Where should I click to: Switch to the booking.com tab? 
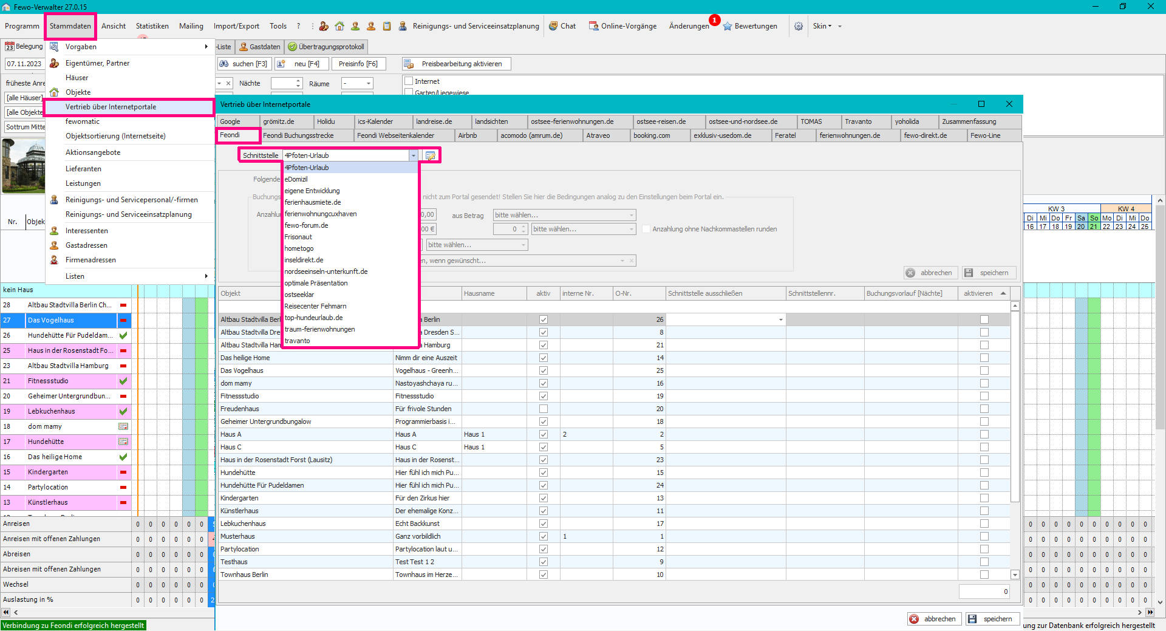coord(659,135)
